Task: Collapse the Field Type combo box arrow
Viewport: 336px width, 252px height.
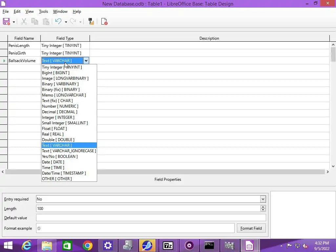Action: (x=86, y=61)
